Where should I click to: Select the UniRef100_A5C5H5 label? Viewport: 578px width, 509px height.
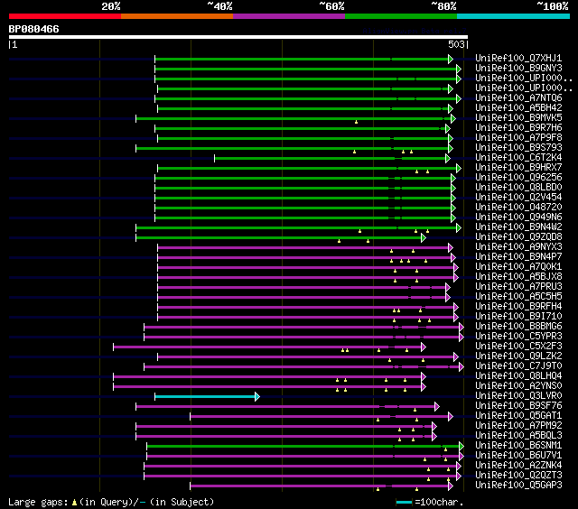(x=518, y=297)
